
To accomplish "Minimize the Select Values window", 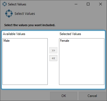I will pyautogui.click(x=76, y=4).
